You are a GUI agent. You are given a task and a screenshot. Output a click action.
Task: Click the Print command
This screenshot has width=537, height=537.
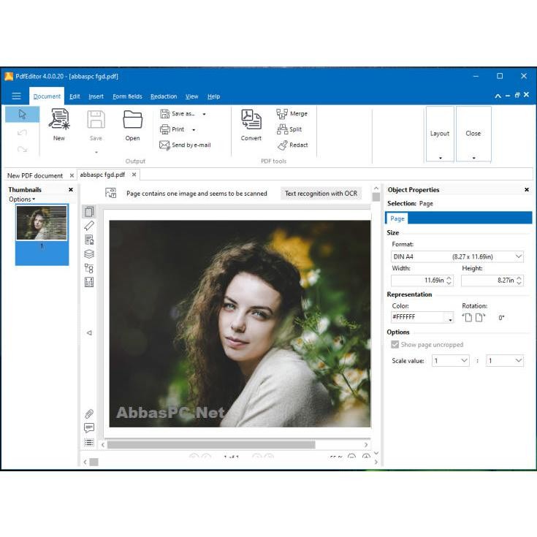tap(172, 129)
